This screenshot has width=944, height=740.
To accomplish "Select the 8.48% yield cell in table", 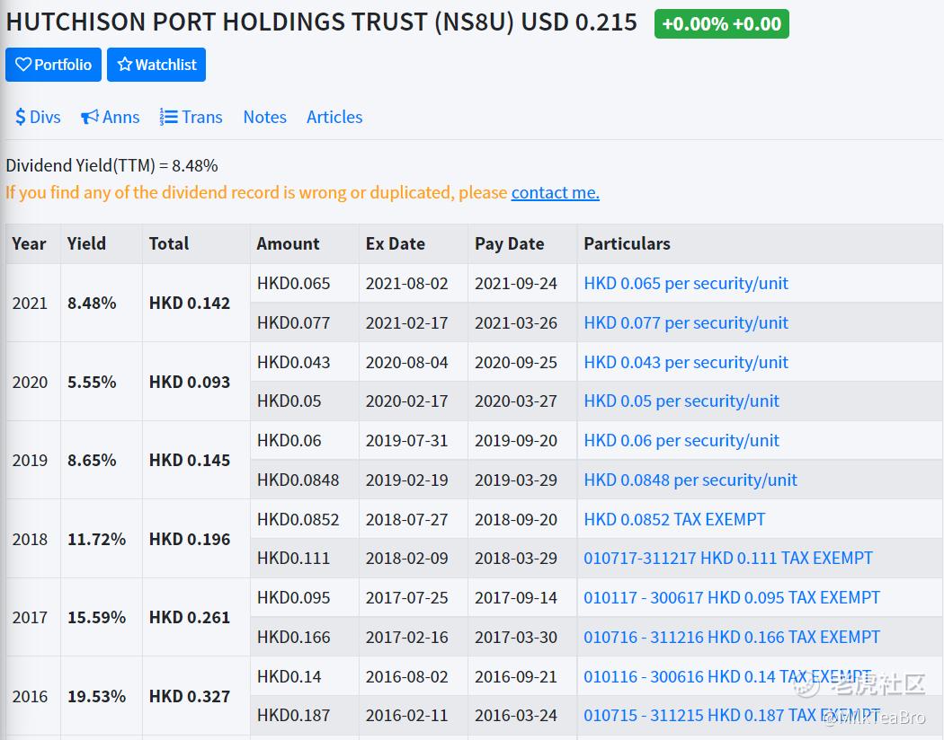I will 101,303.
